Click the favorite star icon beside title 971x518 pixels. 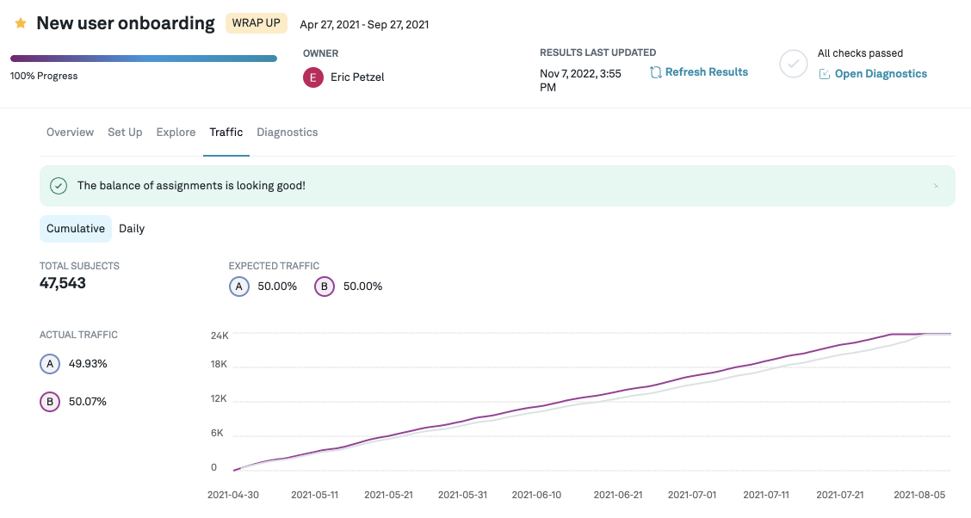(21, 23)
